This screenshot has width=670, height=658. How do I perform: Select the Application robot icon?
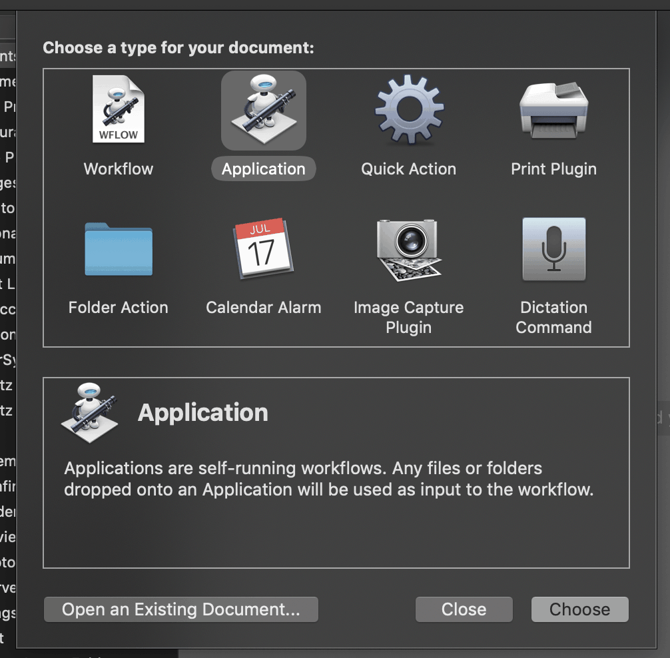click(264, 110)
